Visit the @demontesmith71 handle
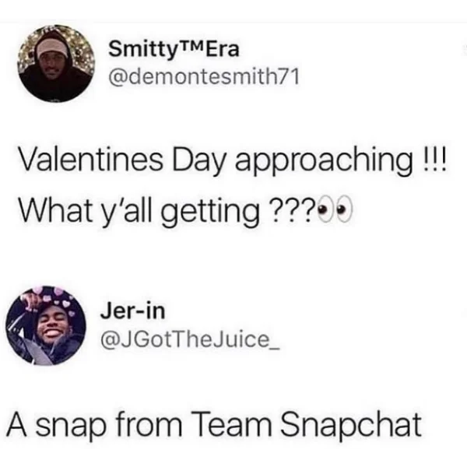The image size is (467, 467). [x=204, y=77]
